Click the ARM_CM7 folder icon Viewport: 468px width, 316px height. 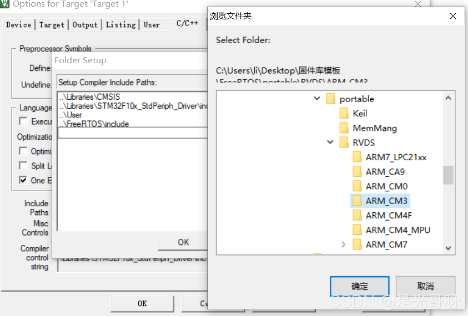(x=357, y=244)
